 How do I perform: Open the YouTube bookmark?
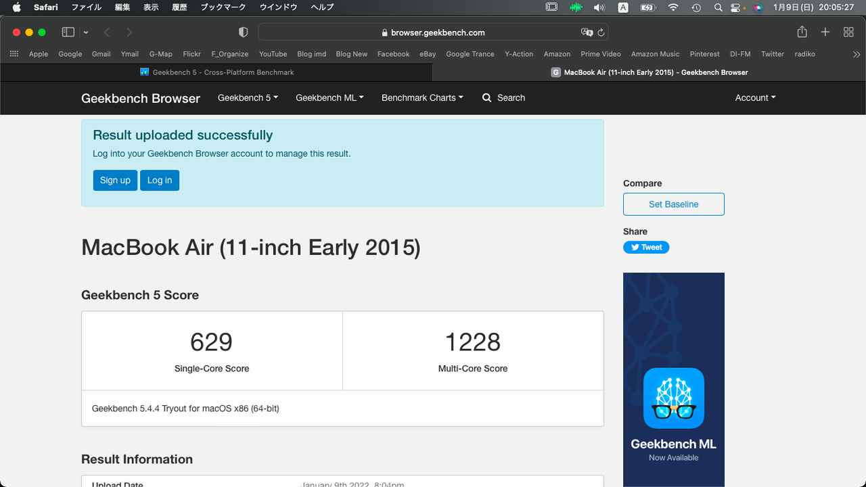coord(273,54)
